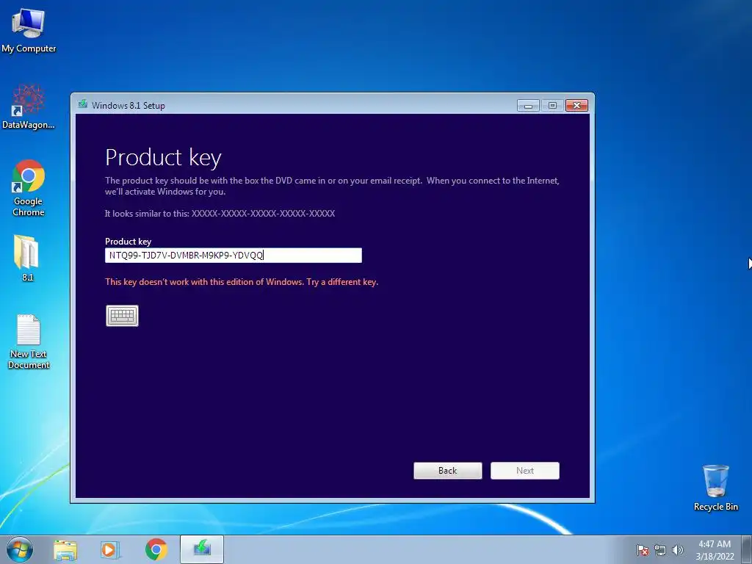Click the Product key input field
The image size is (752, 564).
pyautogui.click(x=233, y=255)
